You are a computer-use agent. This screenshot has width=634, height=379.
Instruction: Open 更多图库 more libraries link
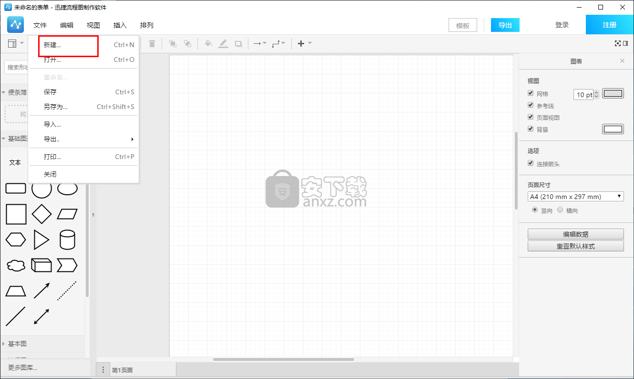23,368
